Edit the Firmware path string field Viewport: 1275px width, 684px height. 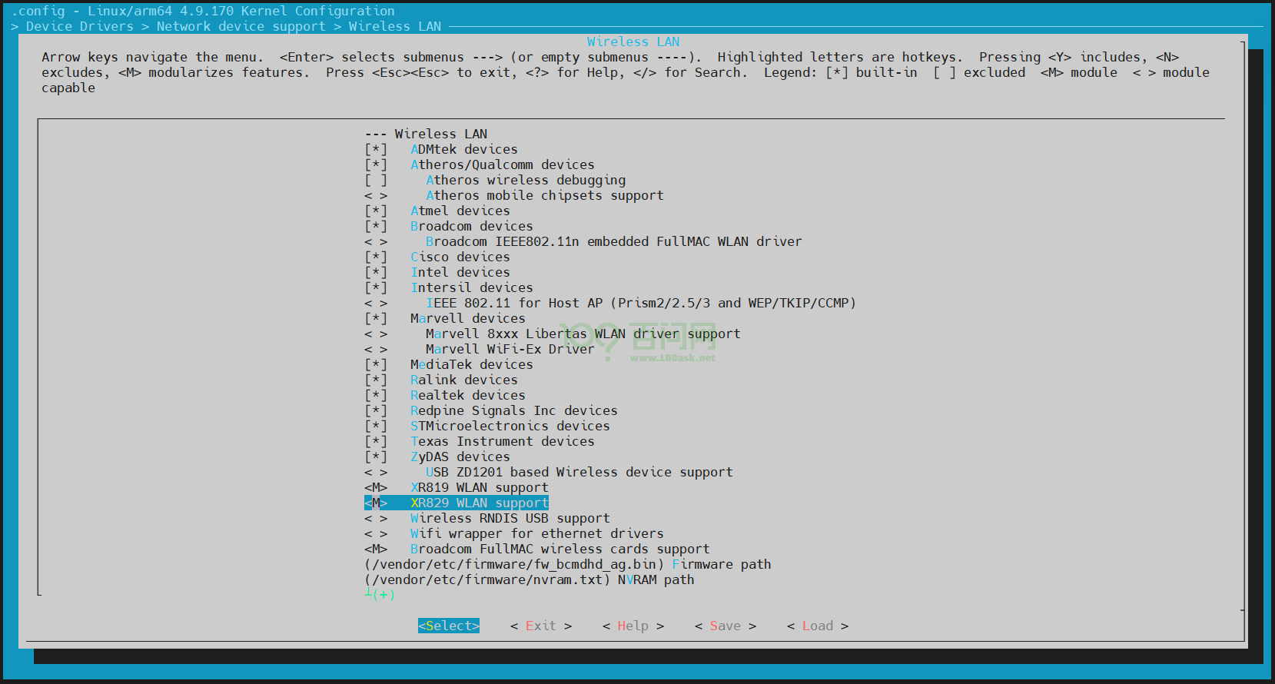coord(567,564)
